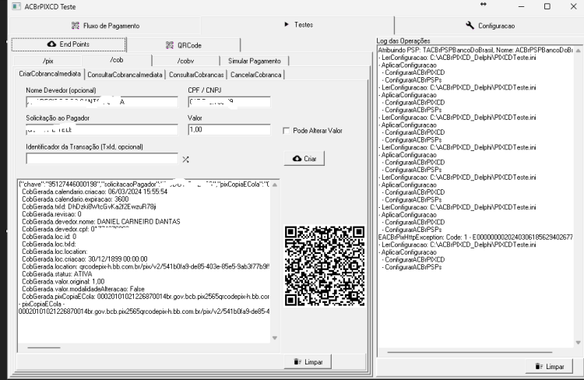Screen dimensions: 584x380
Task: Click 'Atribuindo PSP' log line
Action: pos(475,50)
